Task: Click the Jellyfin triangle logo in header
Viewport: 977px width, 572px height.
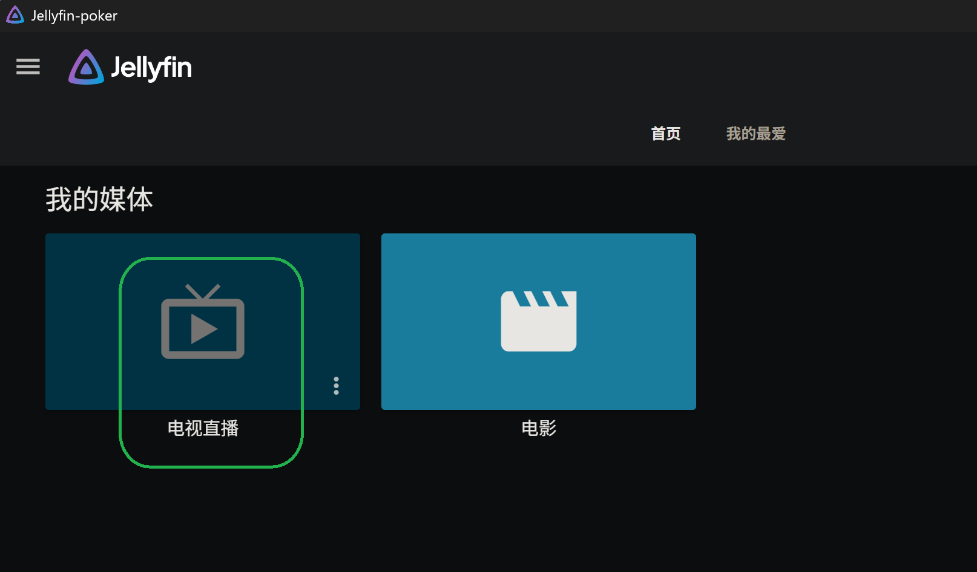Action: (x=86, y=67)
